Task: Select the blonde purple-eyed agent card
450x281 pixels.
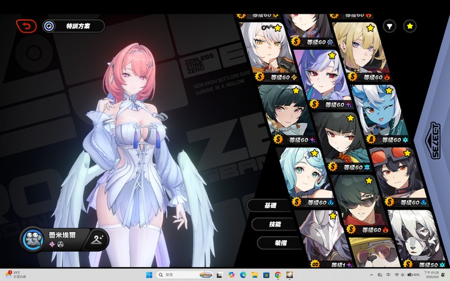Action: pos(363,52)
